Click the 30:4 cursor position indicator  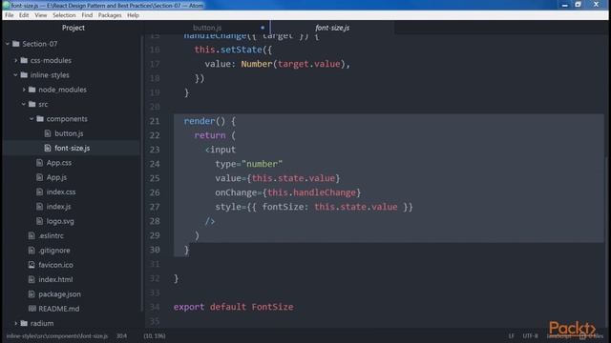(x=121, y=335)
